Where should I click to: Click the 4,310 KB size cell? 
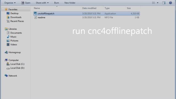click(x=135, y=13)
